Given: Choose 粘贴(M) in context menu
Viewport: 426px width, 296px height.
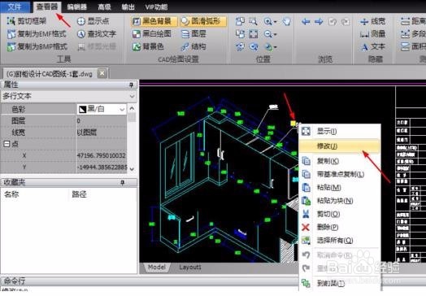Looking at the screenshot, I should pos(340,188).
